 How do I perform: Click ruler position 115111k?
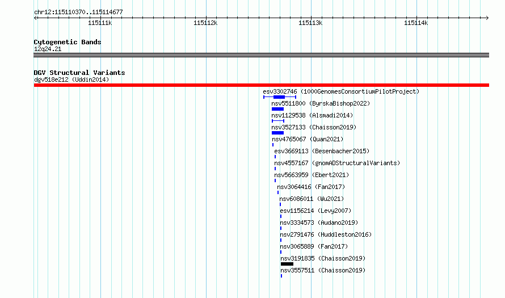tap(100, 23)
